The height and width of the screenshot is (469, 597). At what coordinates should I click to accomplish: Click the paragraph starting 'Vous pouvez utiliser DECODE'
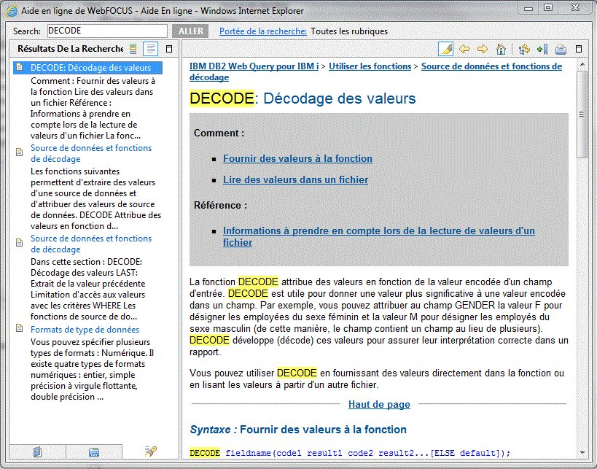(x=377, y=379)
